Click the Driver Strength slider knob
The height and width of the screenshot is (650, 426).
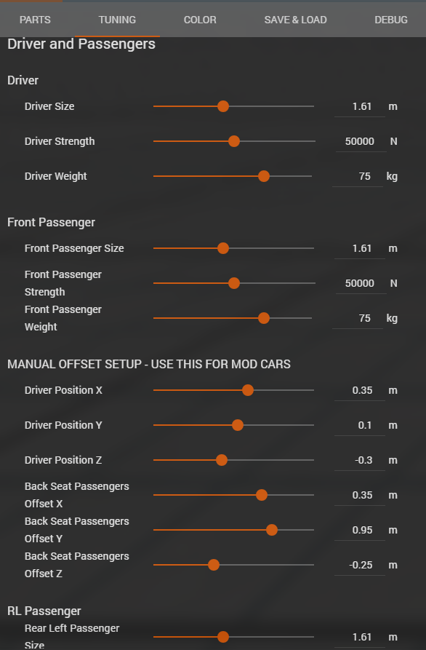tap(234, 141)
